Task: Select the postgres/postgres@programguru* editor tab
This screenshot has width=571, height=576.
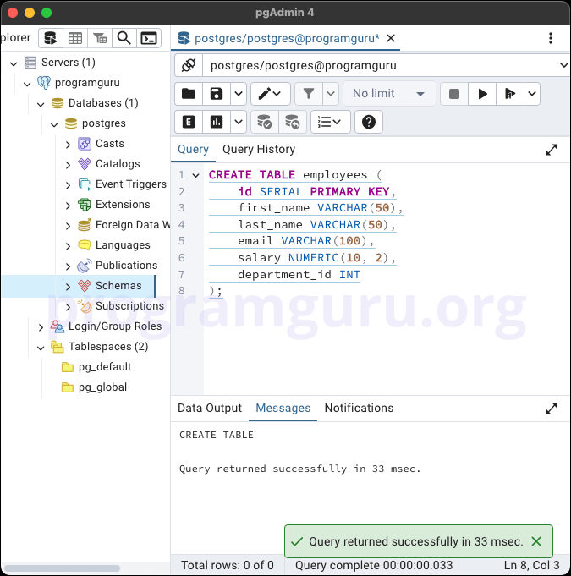Action: pos(287,38)
